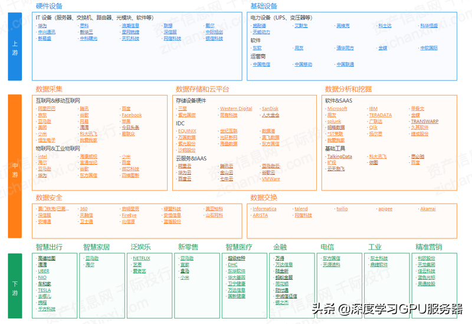The image size is (472, 324).
Task: Open the talend link
Action: tap(301, 209)
